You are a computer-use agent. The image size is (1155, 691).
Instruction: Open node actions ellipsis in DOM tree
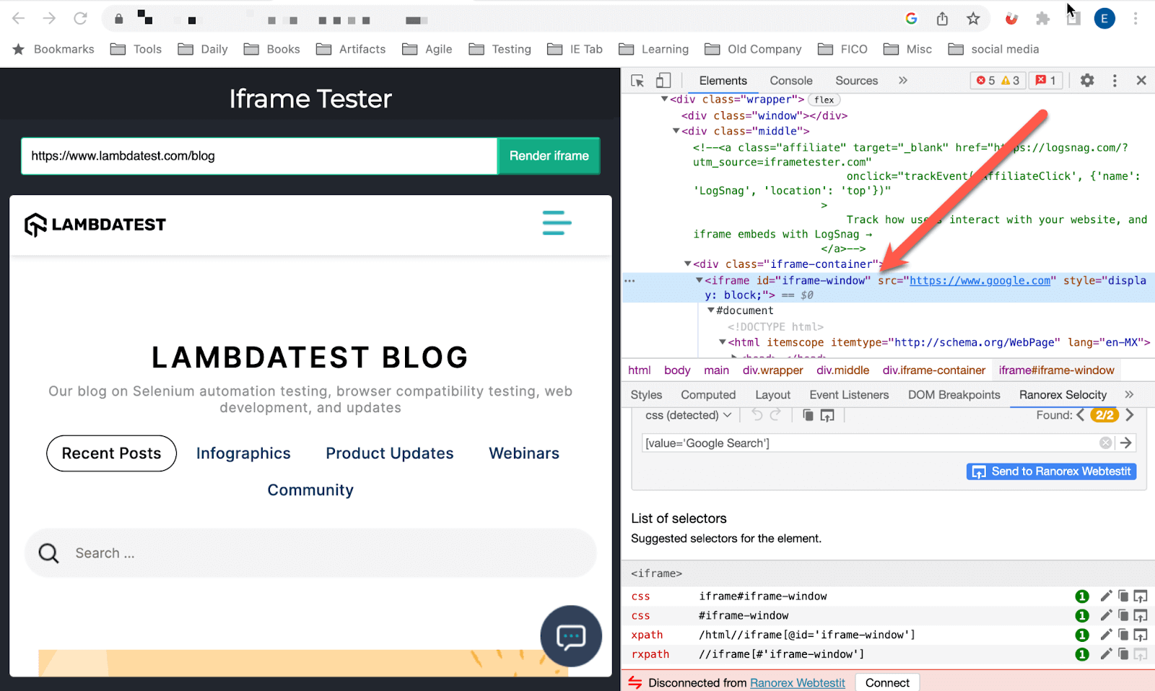(x=629, y=280)
